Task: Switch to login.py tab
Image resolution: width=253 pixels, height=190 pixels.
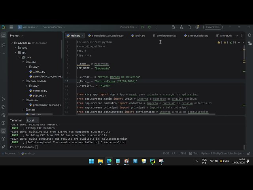Action: tap(138, 36)
